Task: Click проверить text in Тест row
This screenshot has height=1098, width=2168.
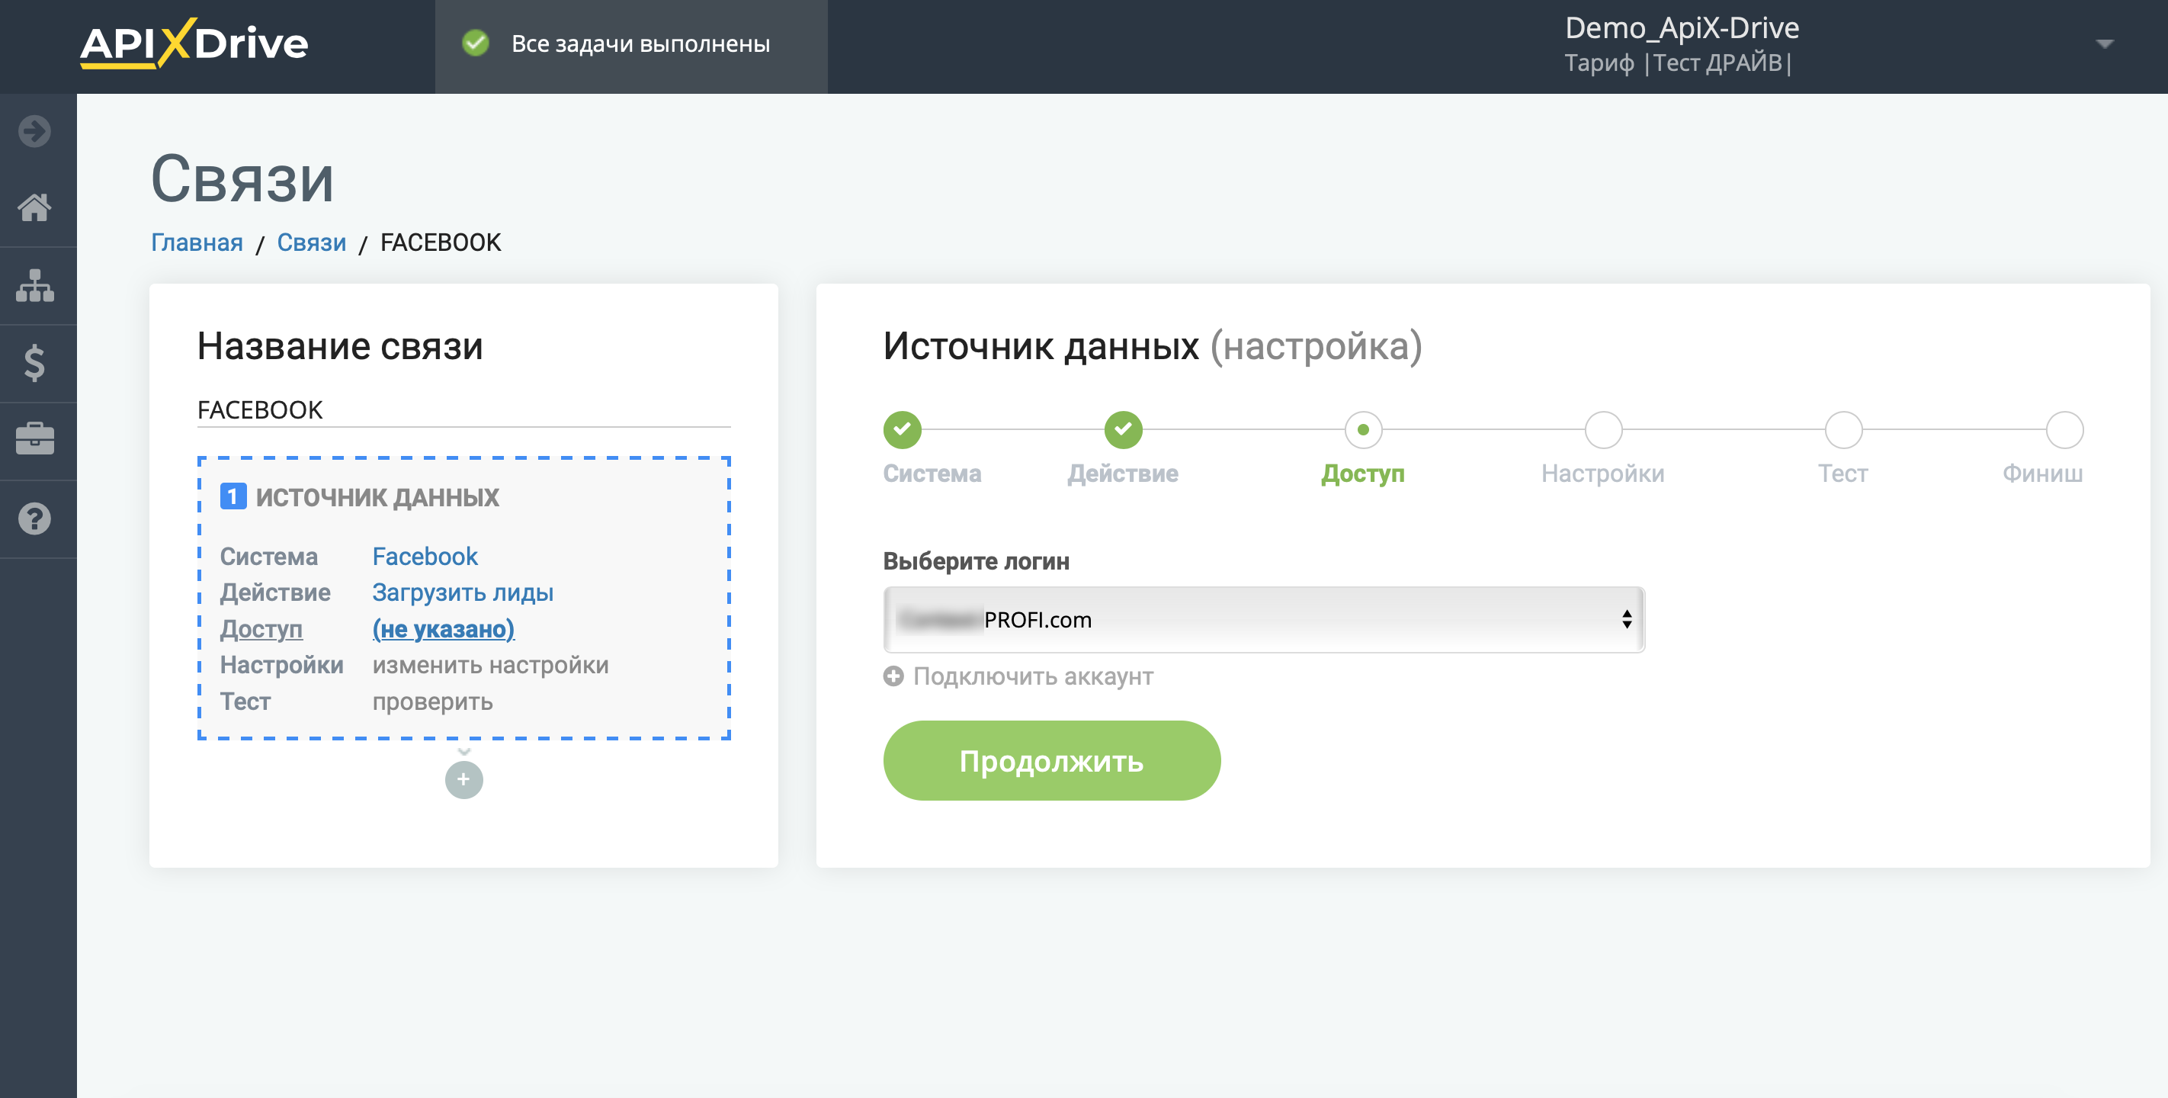Action: click(x=432, y=701)
